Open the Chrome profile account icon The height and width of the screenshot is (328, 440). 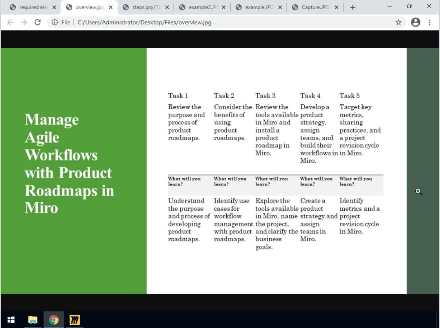click(415, 22)
